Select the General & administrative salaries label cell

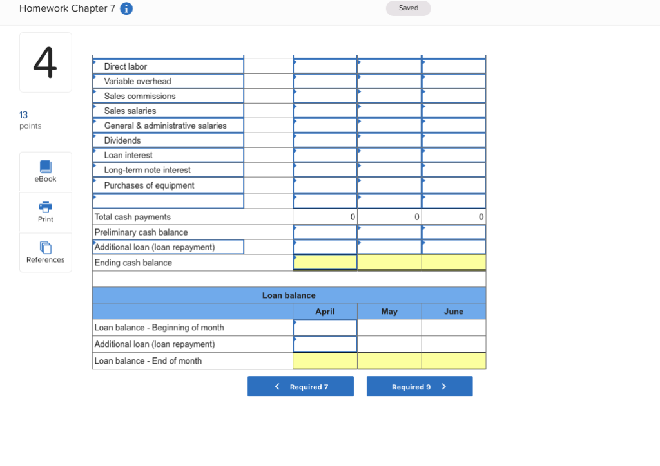tap(168, 126)
